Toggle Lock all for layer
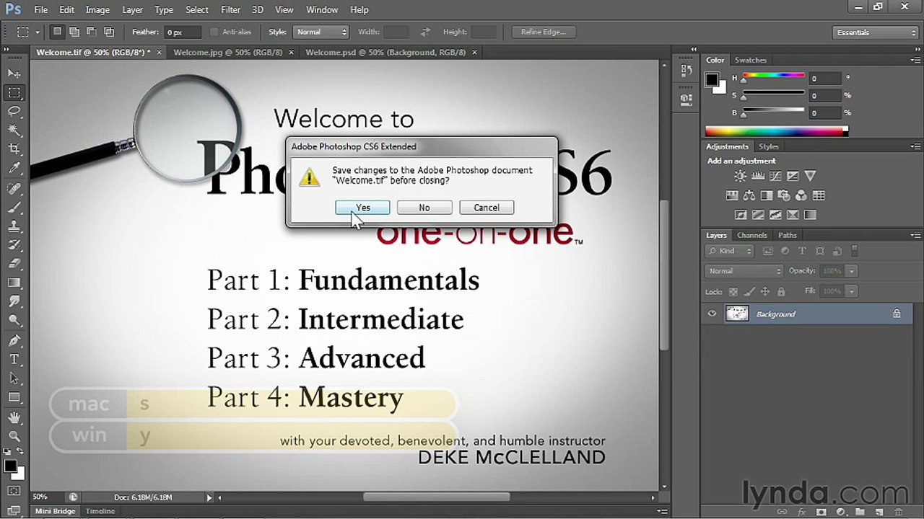Image resolution: width=924 pixels, height=519 pixels. (781, 291)
